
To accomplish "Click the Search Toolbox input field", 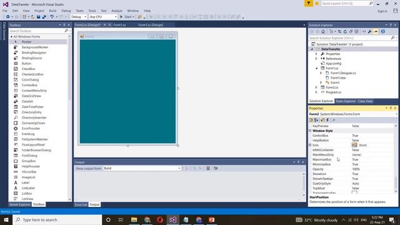I will click(37, 31).
